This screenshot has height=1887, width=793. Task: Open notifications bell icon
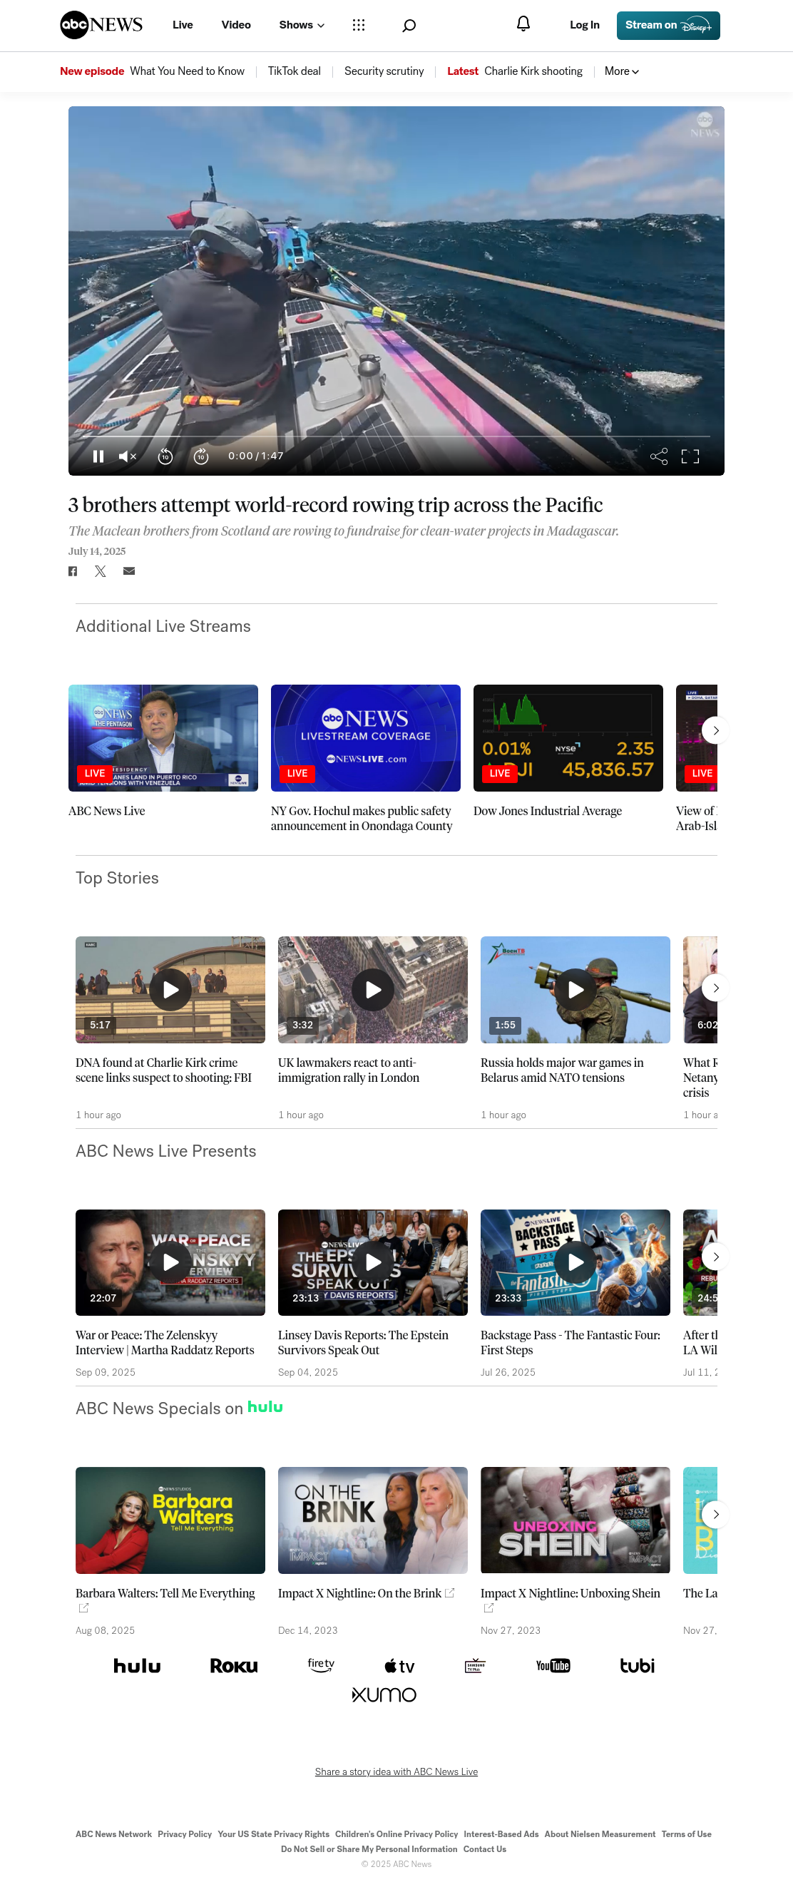523,24
